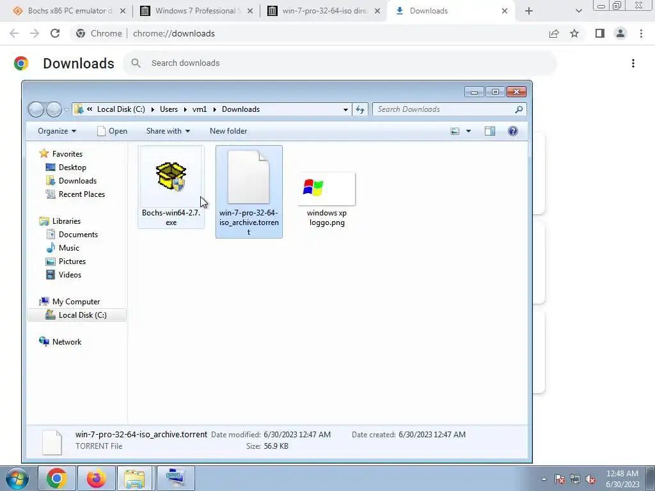Viewport: 655px width, 491px height.
Task: Select Local Disk (C:) in navigation tree
Action: click(77, 315)
